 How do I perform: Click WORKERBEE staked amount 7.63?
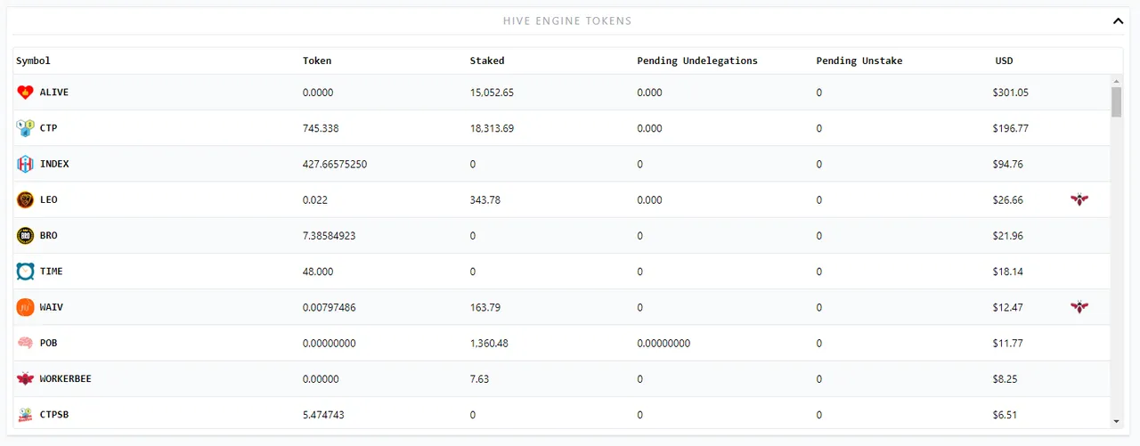(479, 378)
